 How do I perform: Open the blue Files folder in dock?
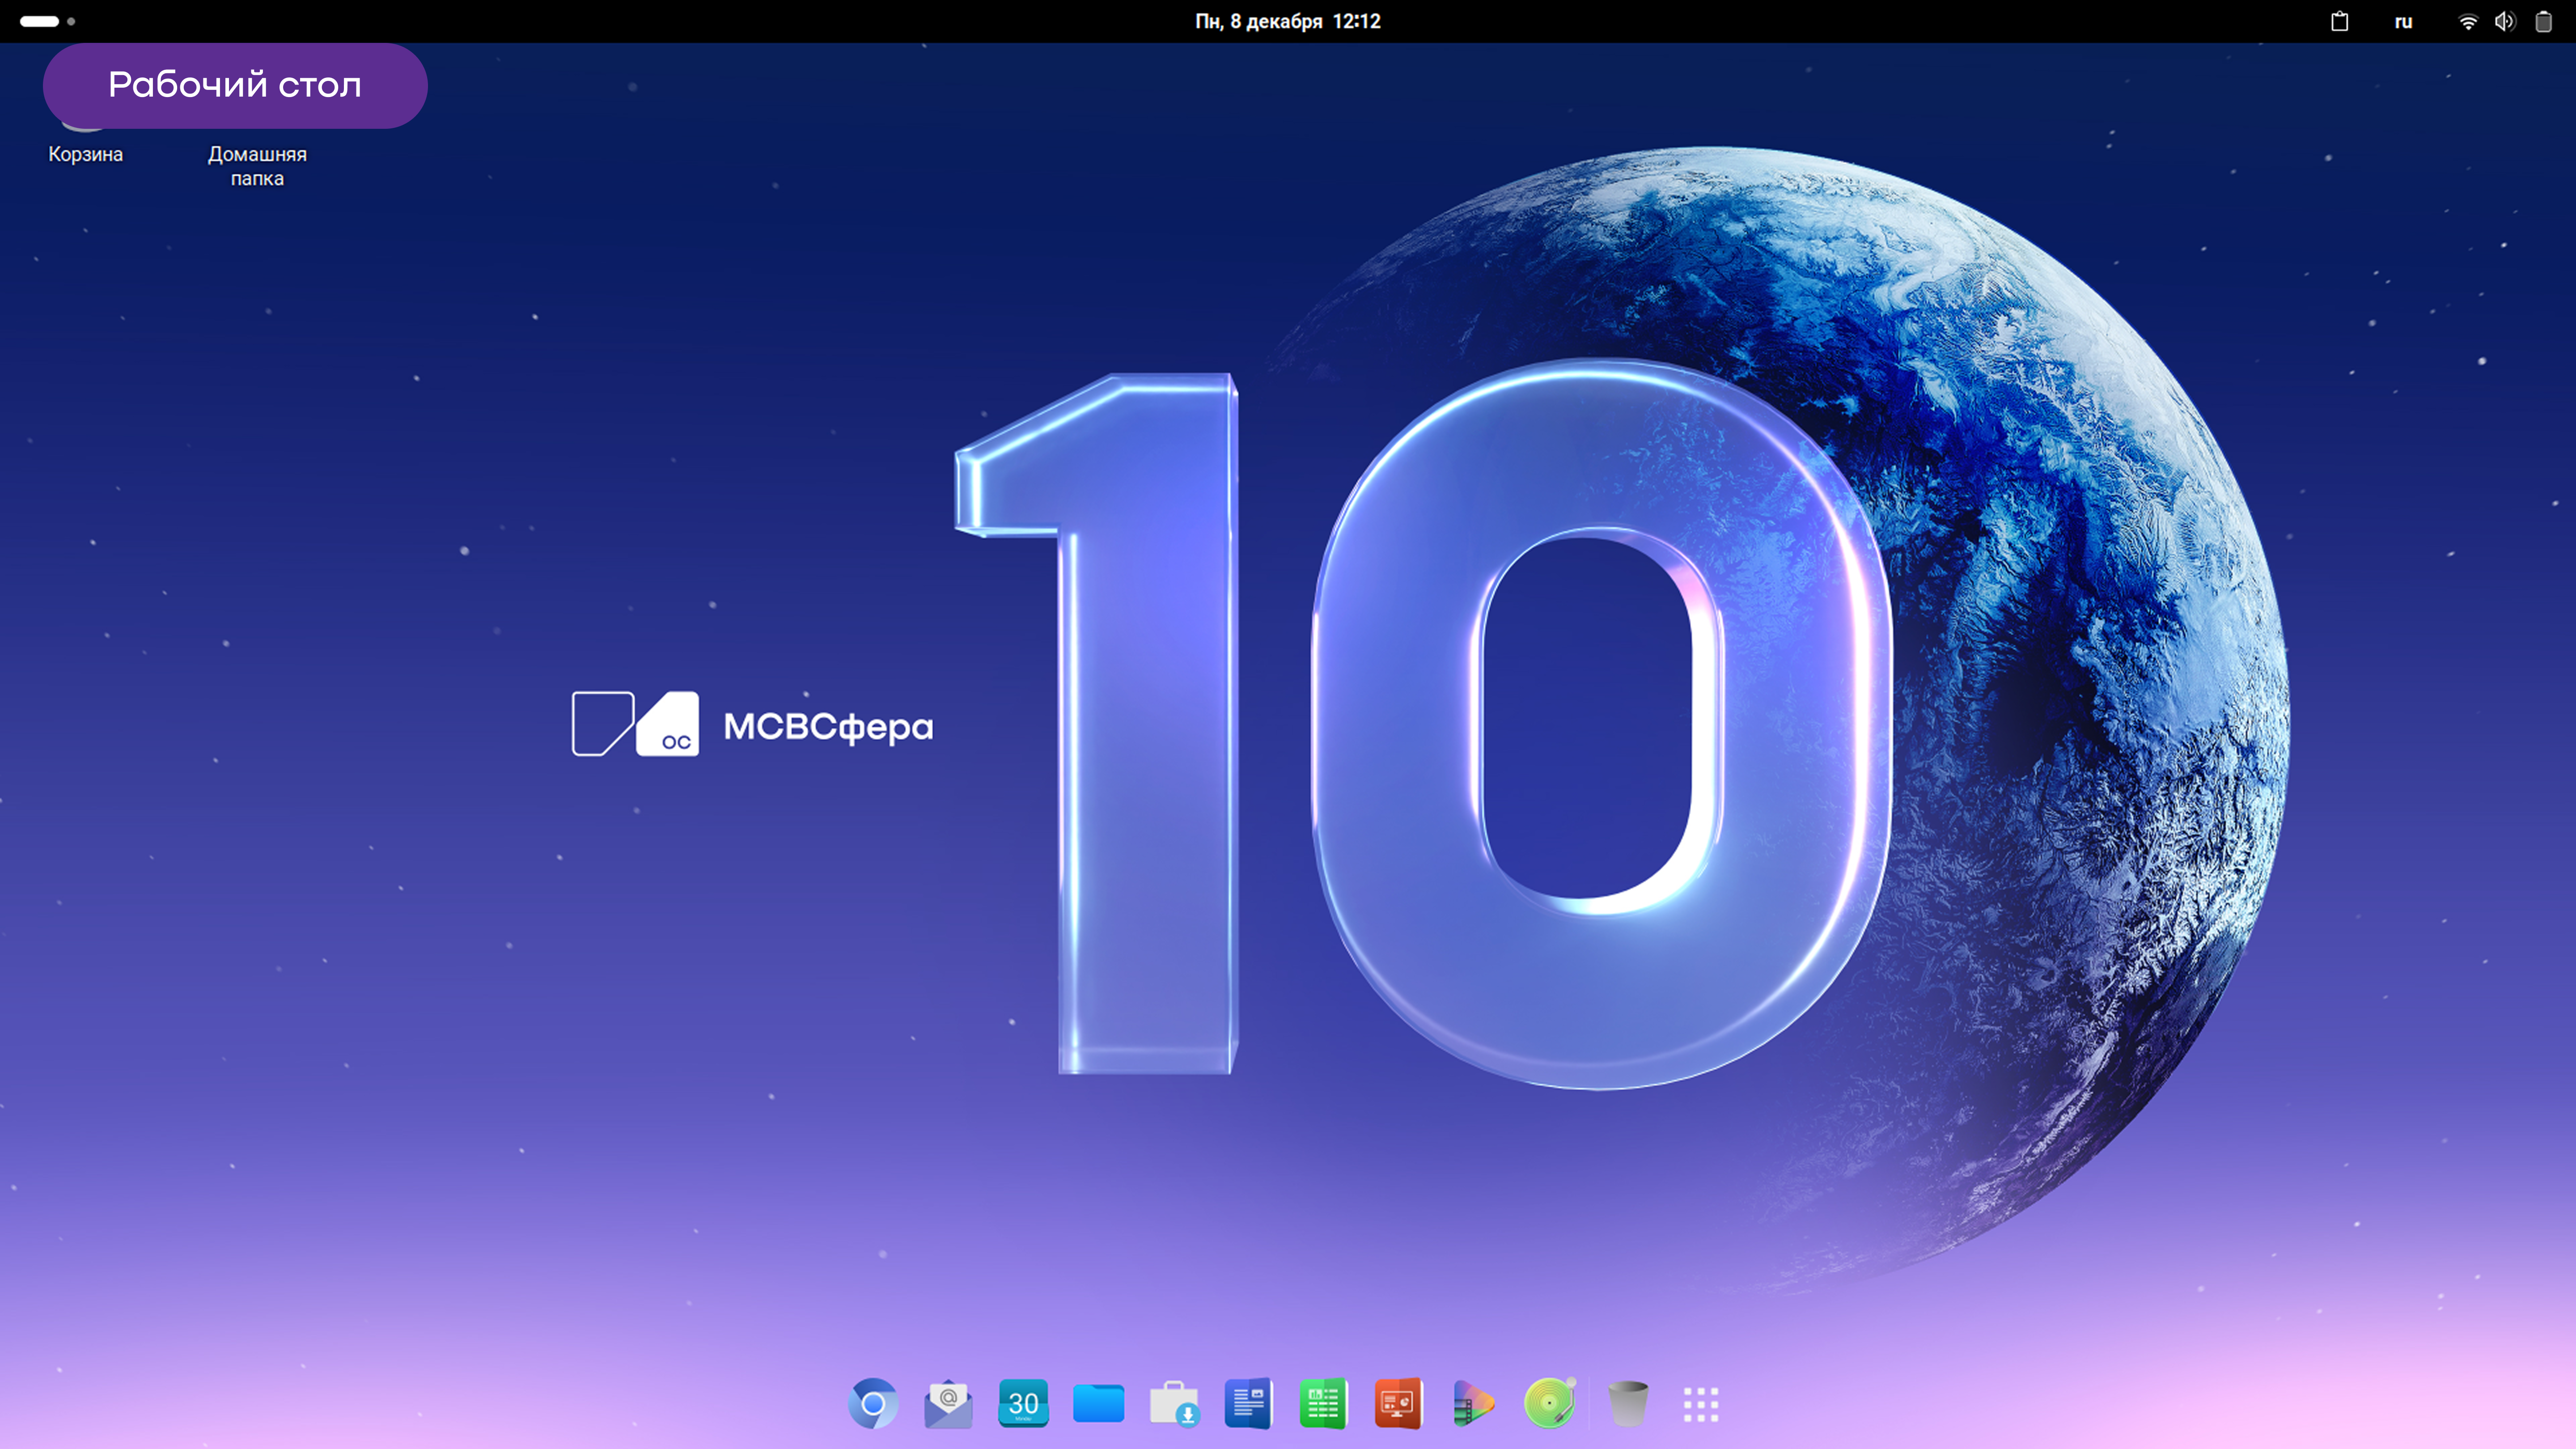click(1098, 1404)
